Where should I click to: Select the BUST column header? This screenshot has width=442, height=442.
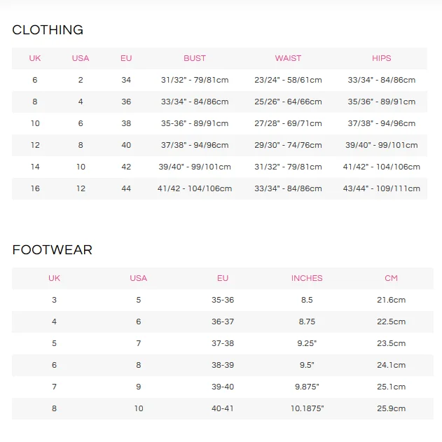click(195, 58)
